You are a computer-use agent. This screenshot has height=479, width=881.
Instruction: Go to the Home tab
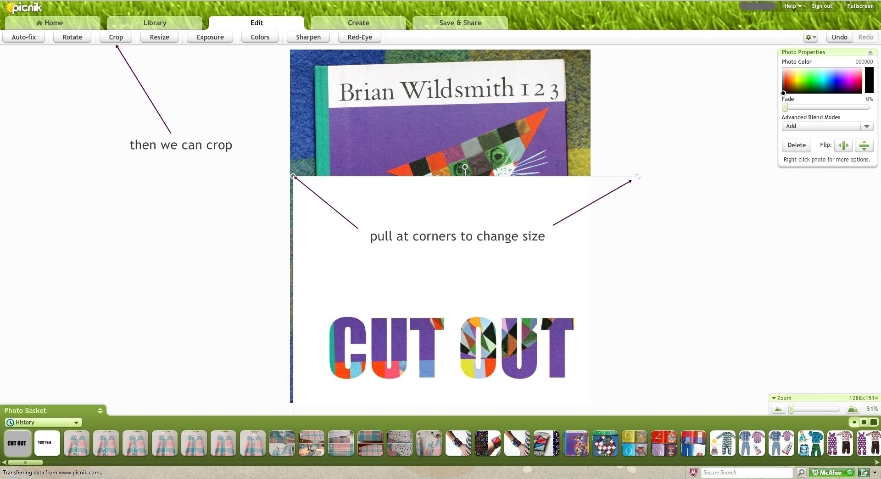point(53,23)
